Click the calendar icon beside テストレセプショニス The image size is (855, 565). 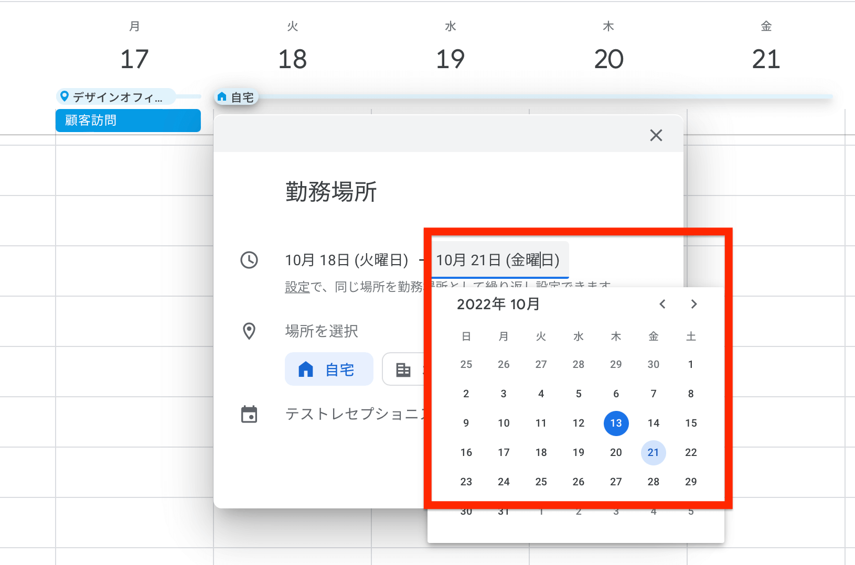point(250,414)
